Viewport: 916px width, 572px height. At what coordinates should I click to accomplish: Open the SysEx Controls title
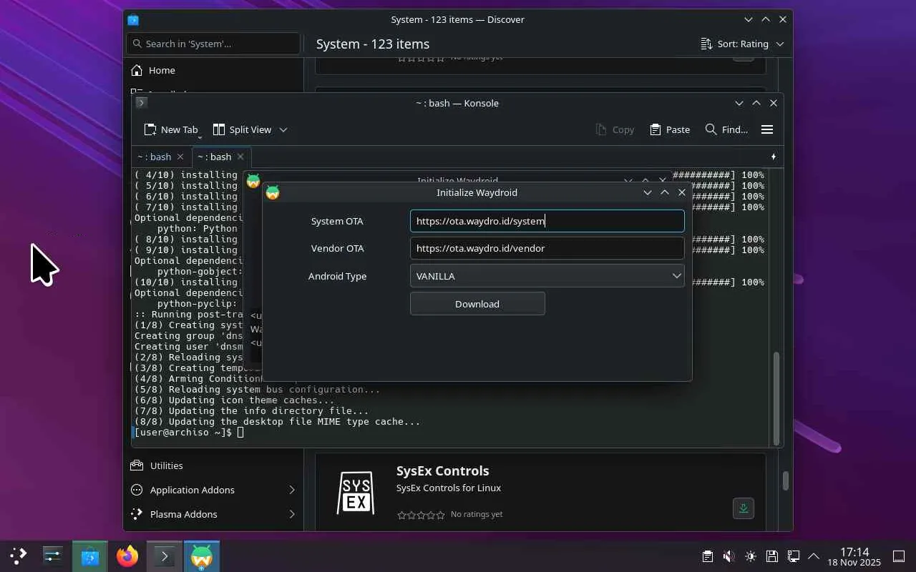pyautogui.click(x=442, y=471)
